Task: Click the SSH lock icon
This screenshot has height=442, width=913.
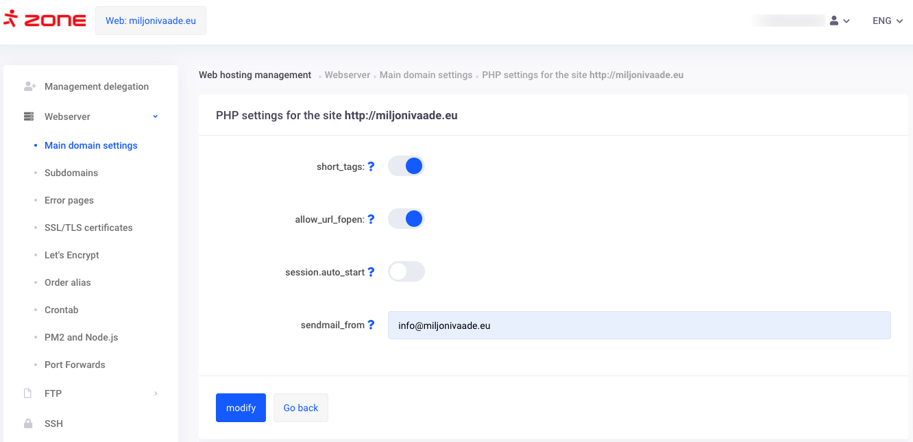Action: tap(28, 423)
